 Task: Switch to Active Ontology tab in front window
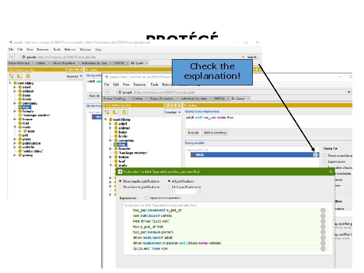tap(114, 99)
